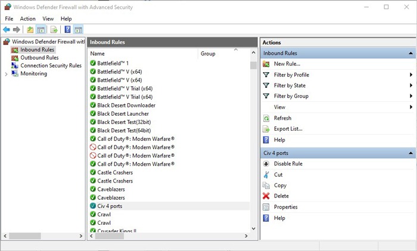Click the Help icon under Civ 4 ports
The width and height of the screenshot is (417, 251).
tap(266, 218)
